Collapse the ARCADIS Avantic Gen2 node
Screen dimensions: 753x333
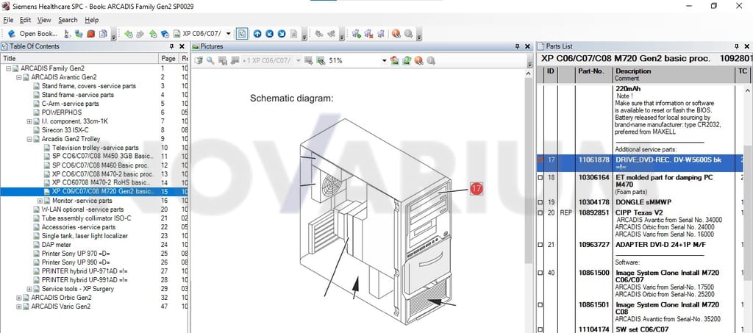[18, 77]
